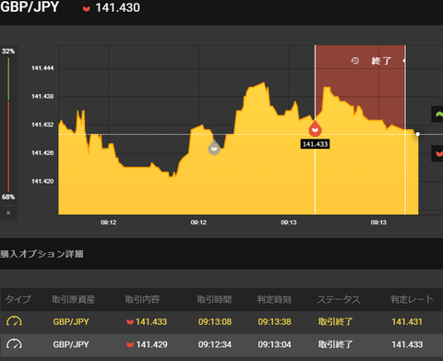This screenshot has width=443, height=361.
Task: Click the 141.433 price label on chart
Action: [316, 144]
